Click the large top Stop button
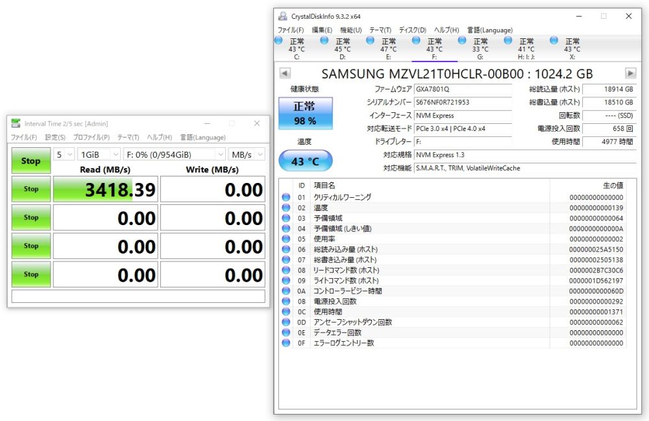 pyautogui.click(x=31, y=160)
